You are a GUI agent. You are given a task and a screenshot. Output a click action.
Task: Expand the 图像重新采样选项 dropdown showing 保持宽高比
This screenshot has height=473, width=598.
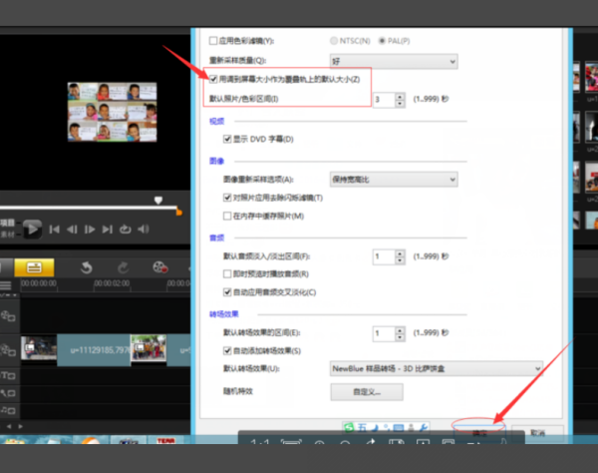[x=394, y=180]
